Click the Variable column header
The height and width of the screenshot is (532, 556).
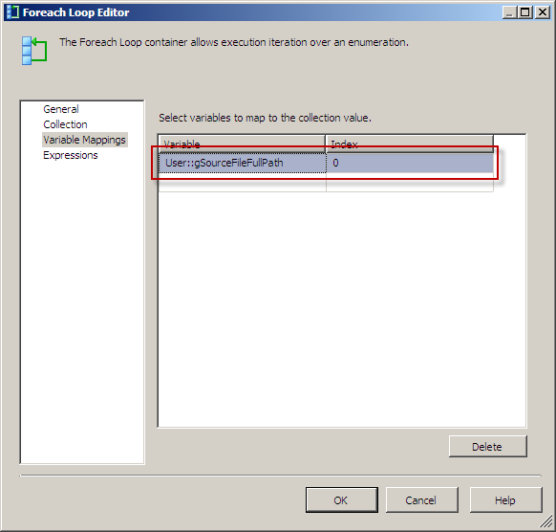[242, 144]
